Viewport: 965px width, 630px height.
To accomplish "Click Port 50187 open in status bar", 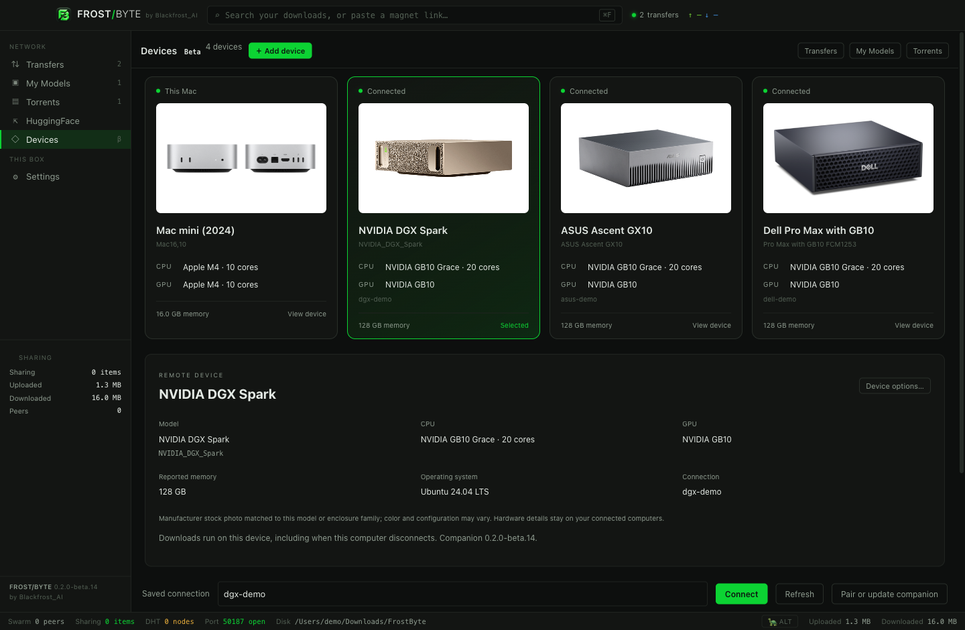I will click(235, 622).
